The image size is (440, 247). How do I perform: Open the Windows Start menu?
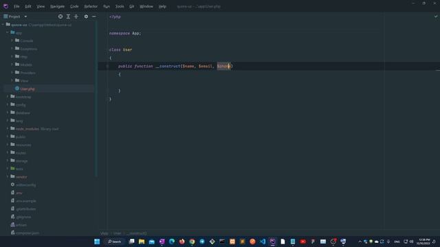pos(97,242)
